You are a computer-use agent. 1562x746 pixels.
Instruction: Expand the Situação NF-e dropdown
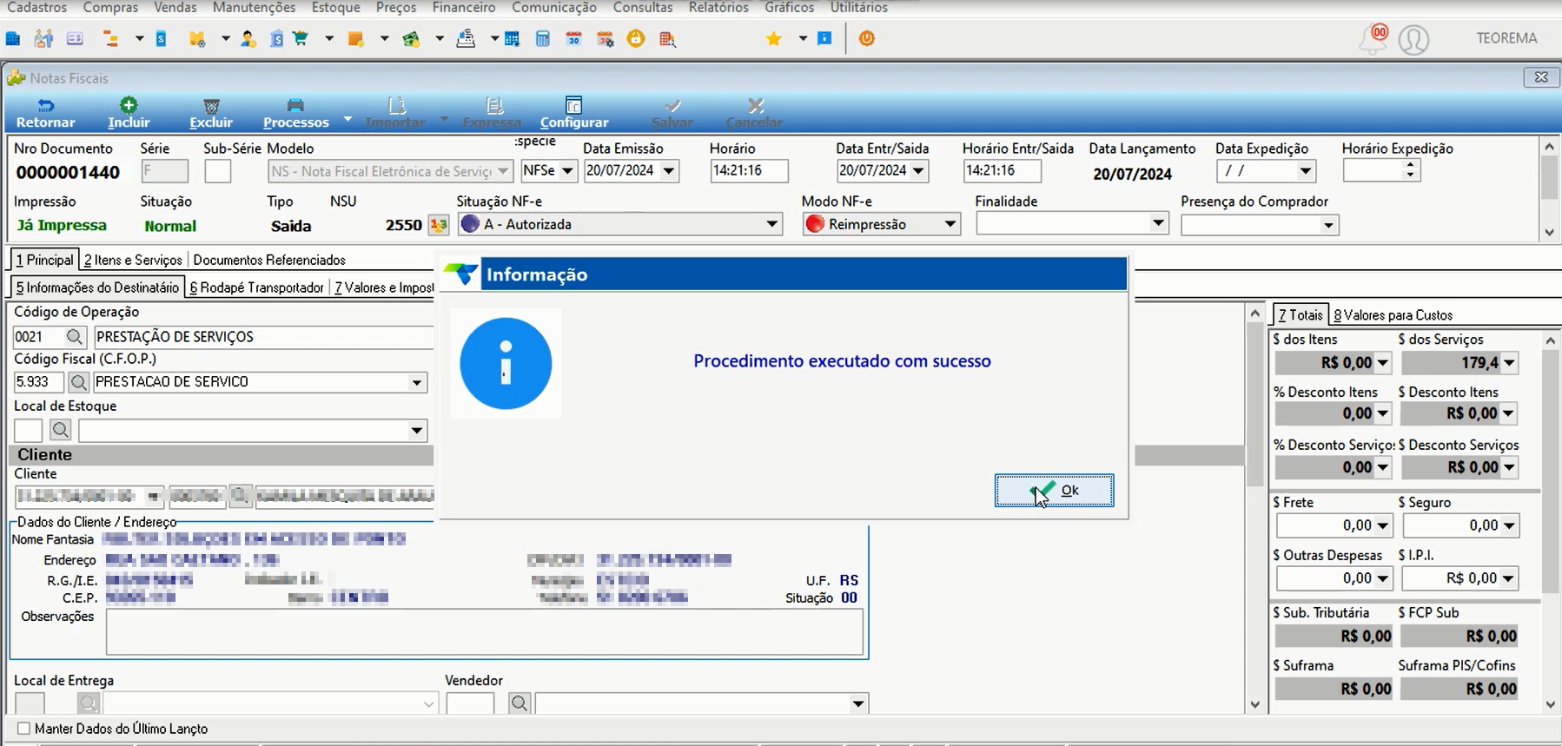coord(771,224)
